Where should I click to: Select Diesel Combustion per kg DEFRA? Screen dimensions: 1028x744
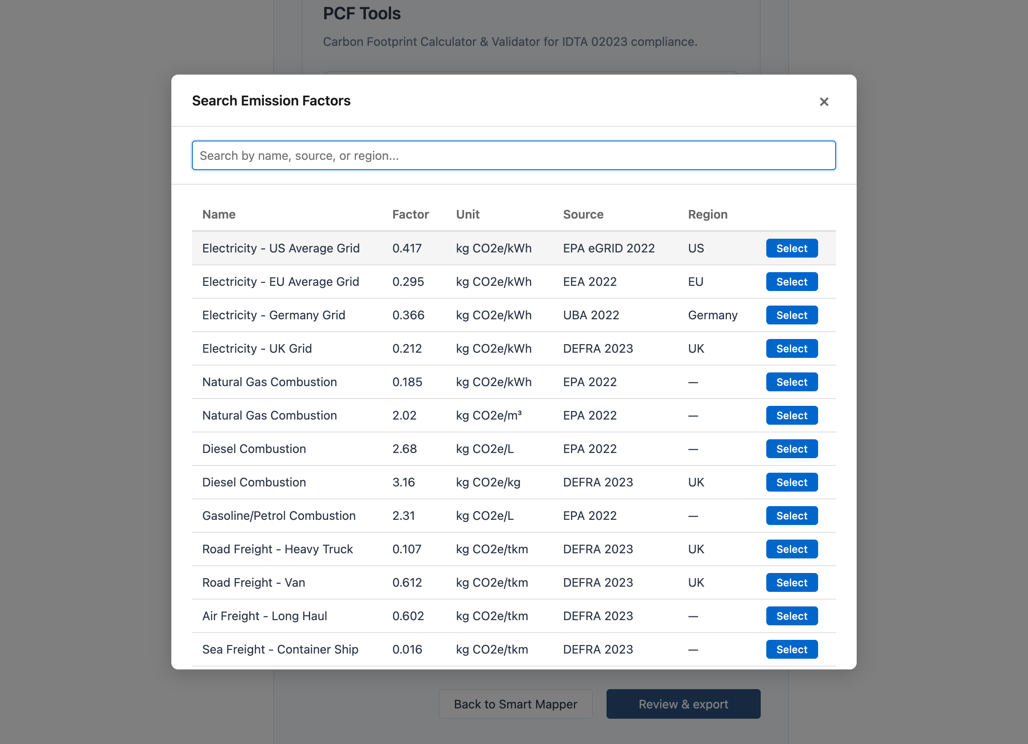point(791,483)
